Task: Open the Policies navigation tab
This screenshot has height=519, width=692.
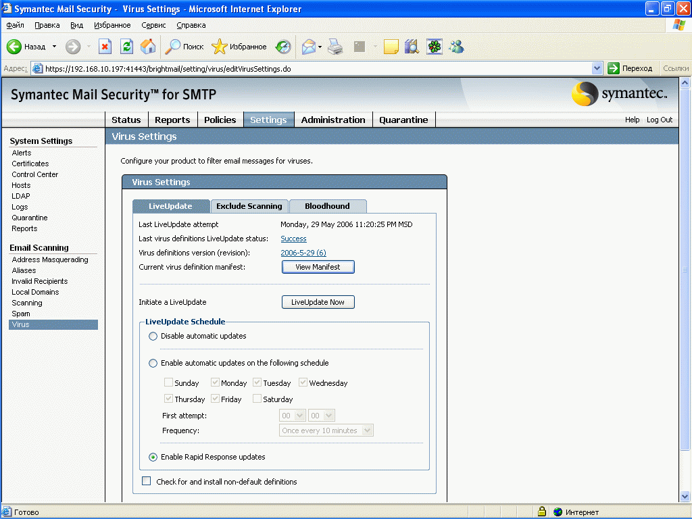Action: [220, 120]
